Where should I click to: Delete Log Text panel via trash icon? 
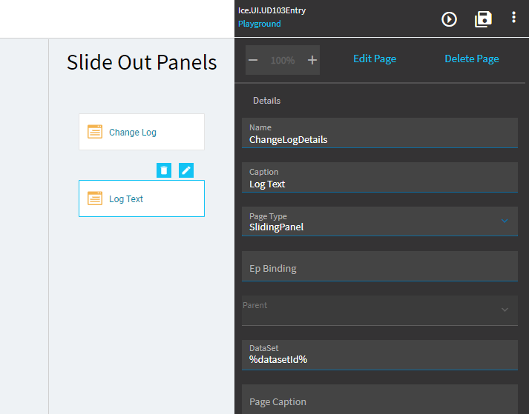point(164,170)
